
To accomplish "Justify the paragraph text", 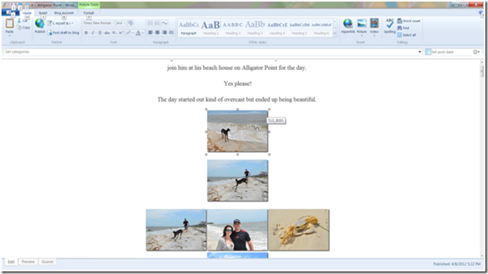I will [171, 32].
